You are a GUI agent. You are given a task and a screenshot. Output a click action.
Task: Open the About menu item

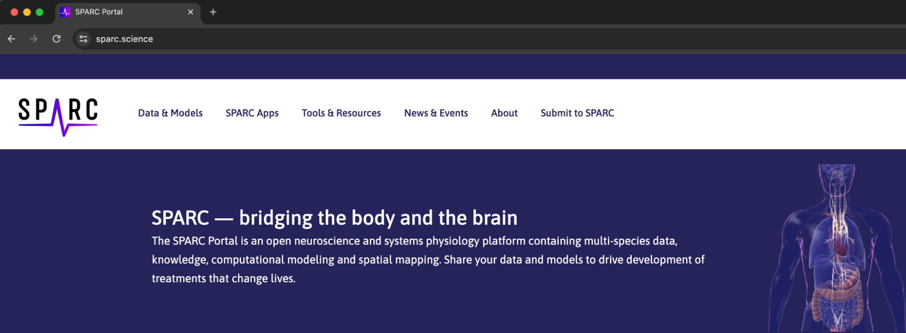coord(504,113)
